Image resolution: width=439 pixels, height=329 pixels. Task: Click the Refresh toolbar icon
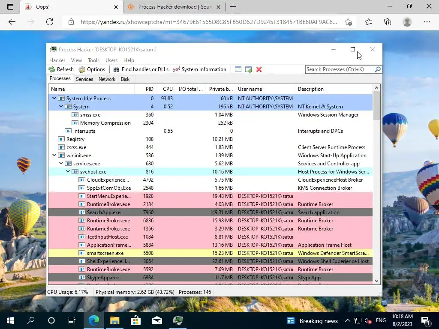(61, 69)
